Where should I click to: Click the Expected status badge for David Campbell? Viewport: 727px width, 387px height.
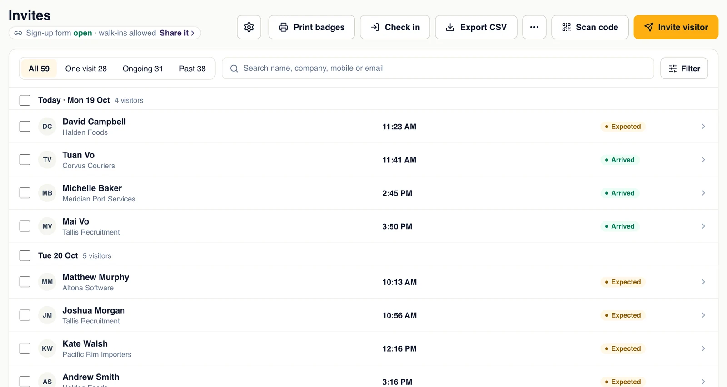tap(623, 127)
